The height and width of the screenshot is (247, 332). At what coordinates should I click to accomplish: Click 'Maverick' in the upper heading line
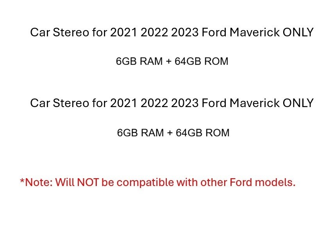[255, 32]
